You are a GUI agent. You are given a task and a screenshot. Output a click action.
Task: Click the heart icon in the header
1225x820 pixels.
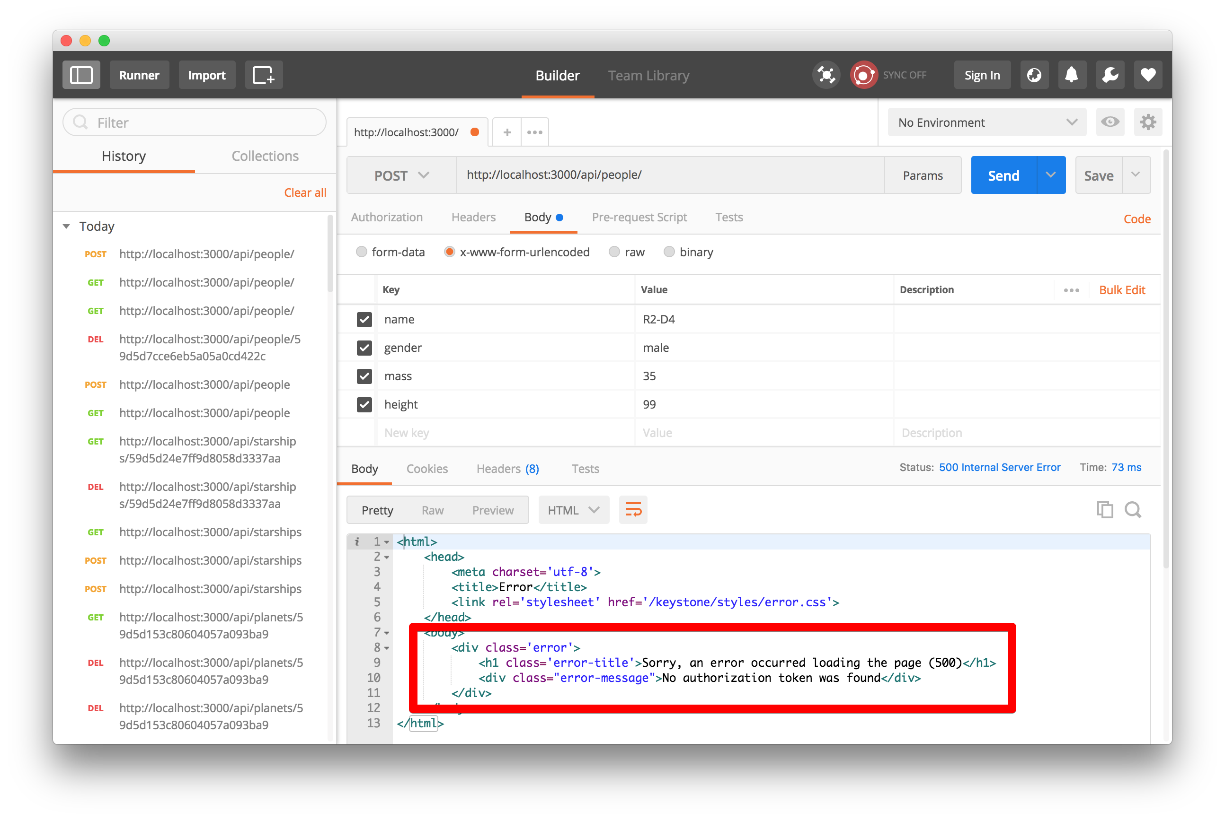pos(1147,75)
